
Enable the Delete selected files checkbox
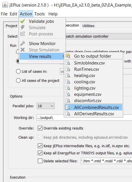point(40,161)
